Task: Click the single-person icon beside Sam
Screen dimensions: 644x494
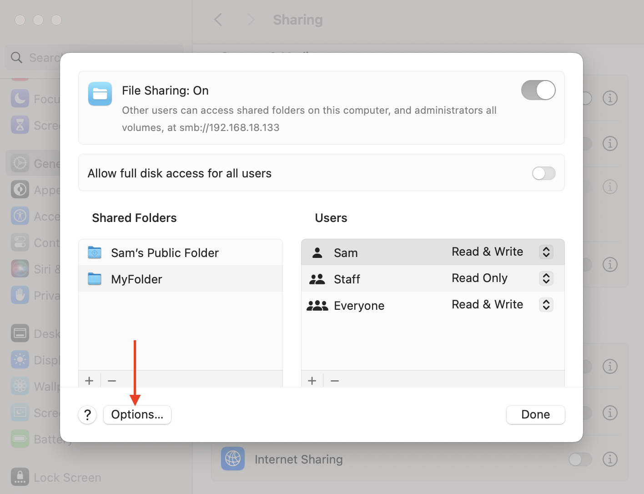Action: pos(317,252)
